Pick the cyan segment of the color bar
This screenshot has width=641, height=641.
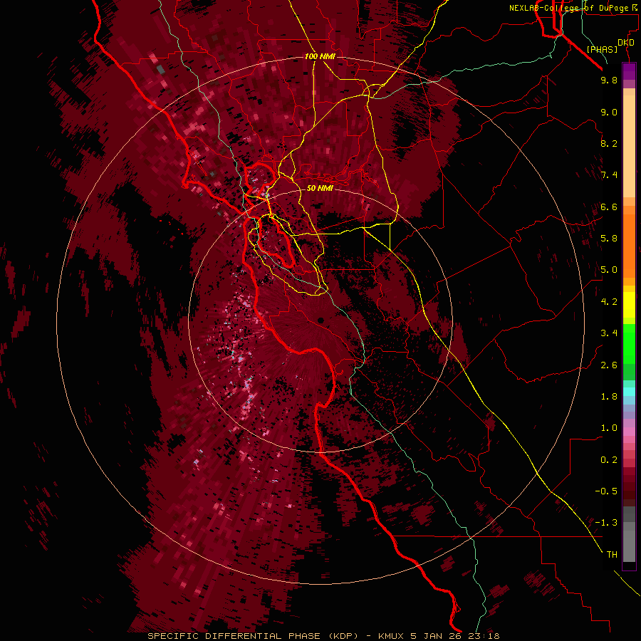(x=629, y=392)
